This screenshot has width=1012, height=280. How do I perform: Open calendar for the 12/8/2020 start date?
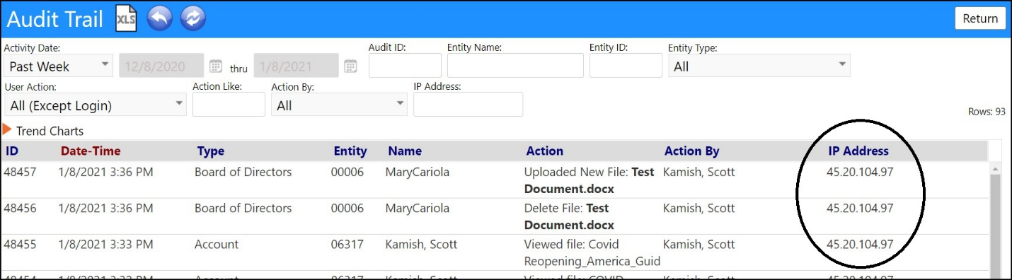(x=216, y=66)
